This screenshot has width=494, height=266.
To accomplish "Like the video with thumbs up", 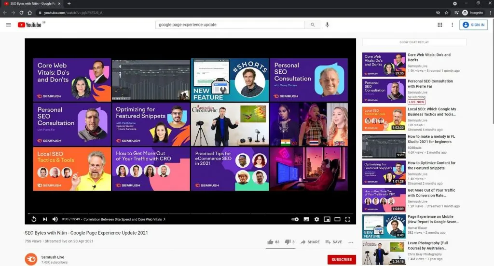I will click(x=273, y=242).
